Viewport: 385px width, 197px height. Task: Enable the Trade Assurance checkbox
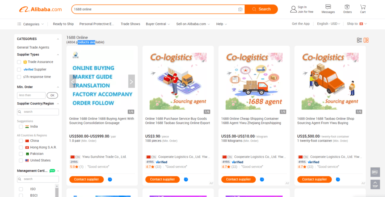[19, 62]
